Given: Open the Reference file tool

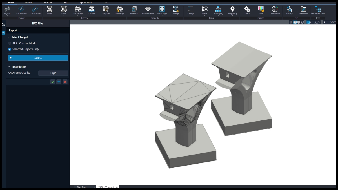Looking at the screenshot, I should coord(303,10).
